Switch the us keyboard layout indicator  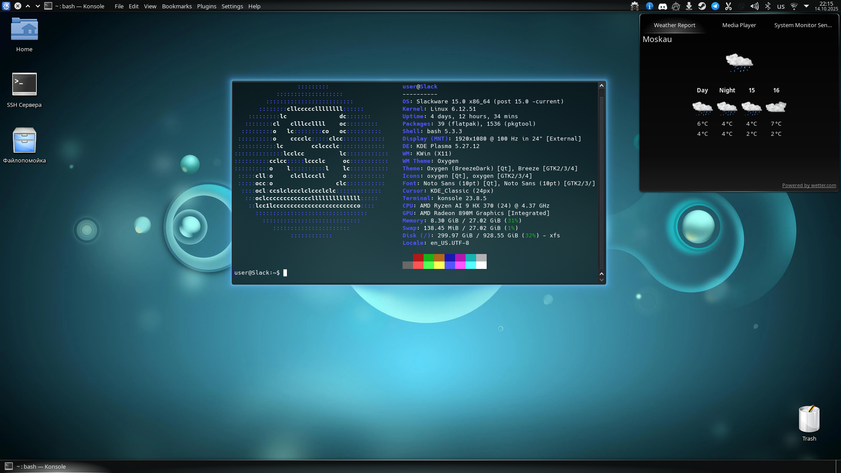click(x=781, y=6)
